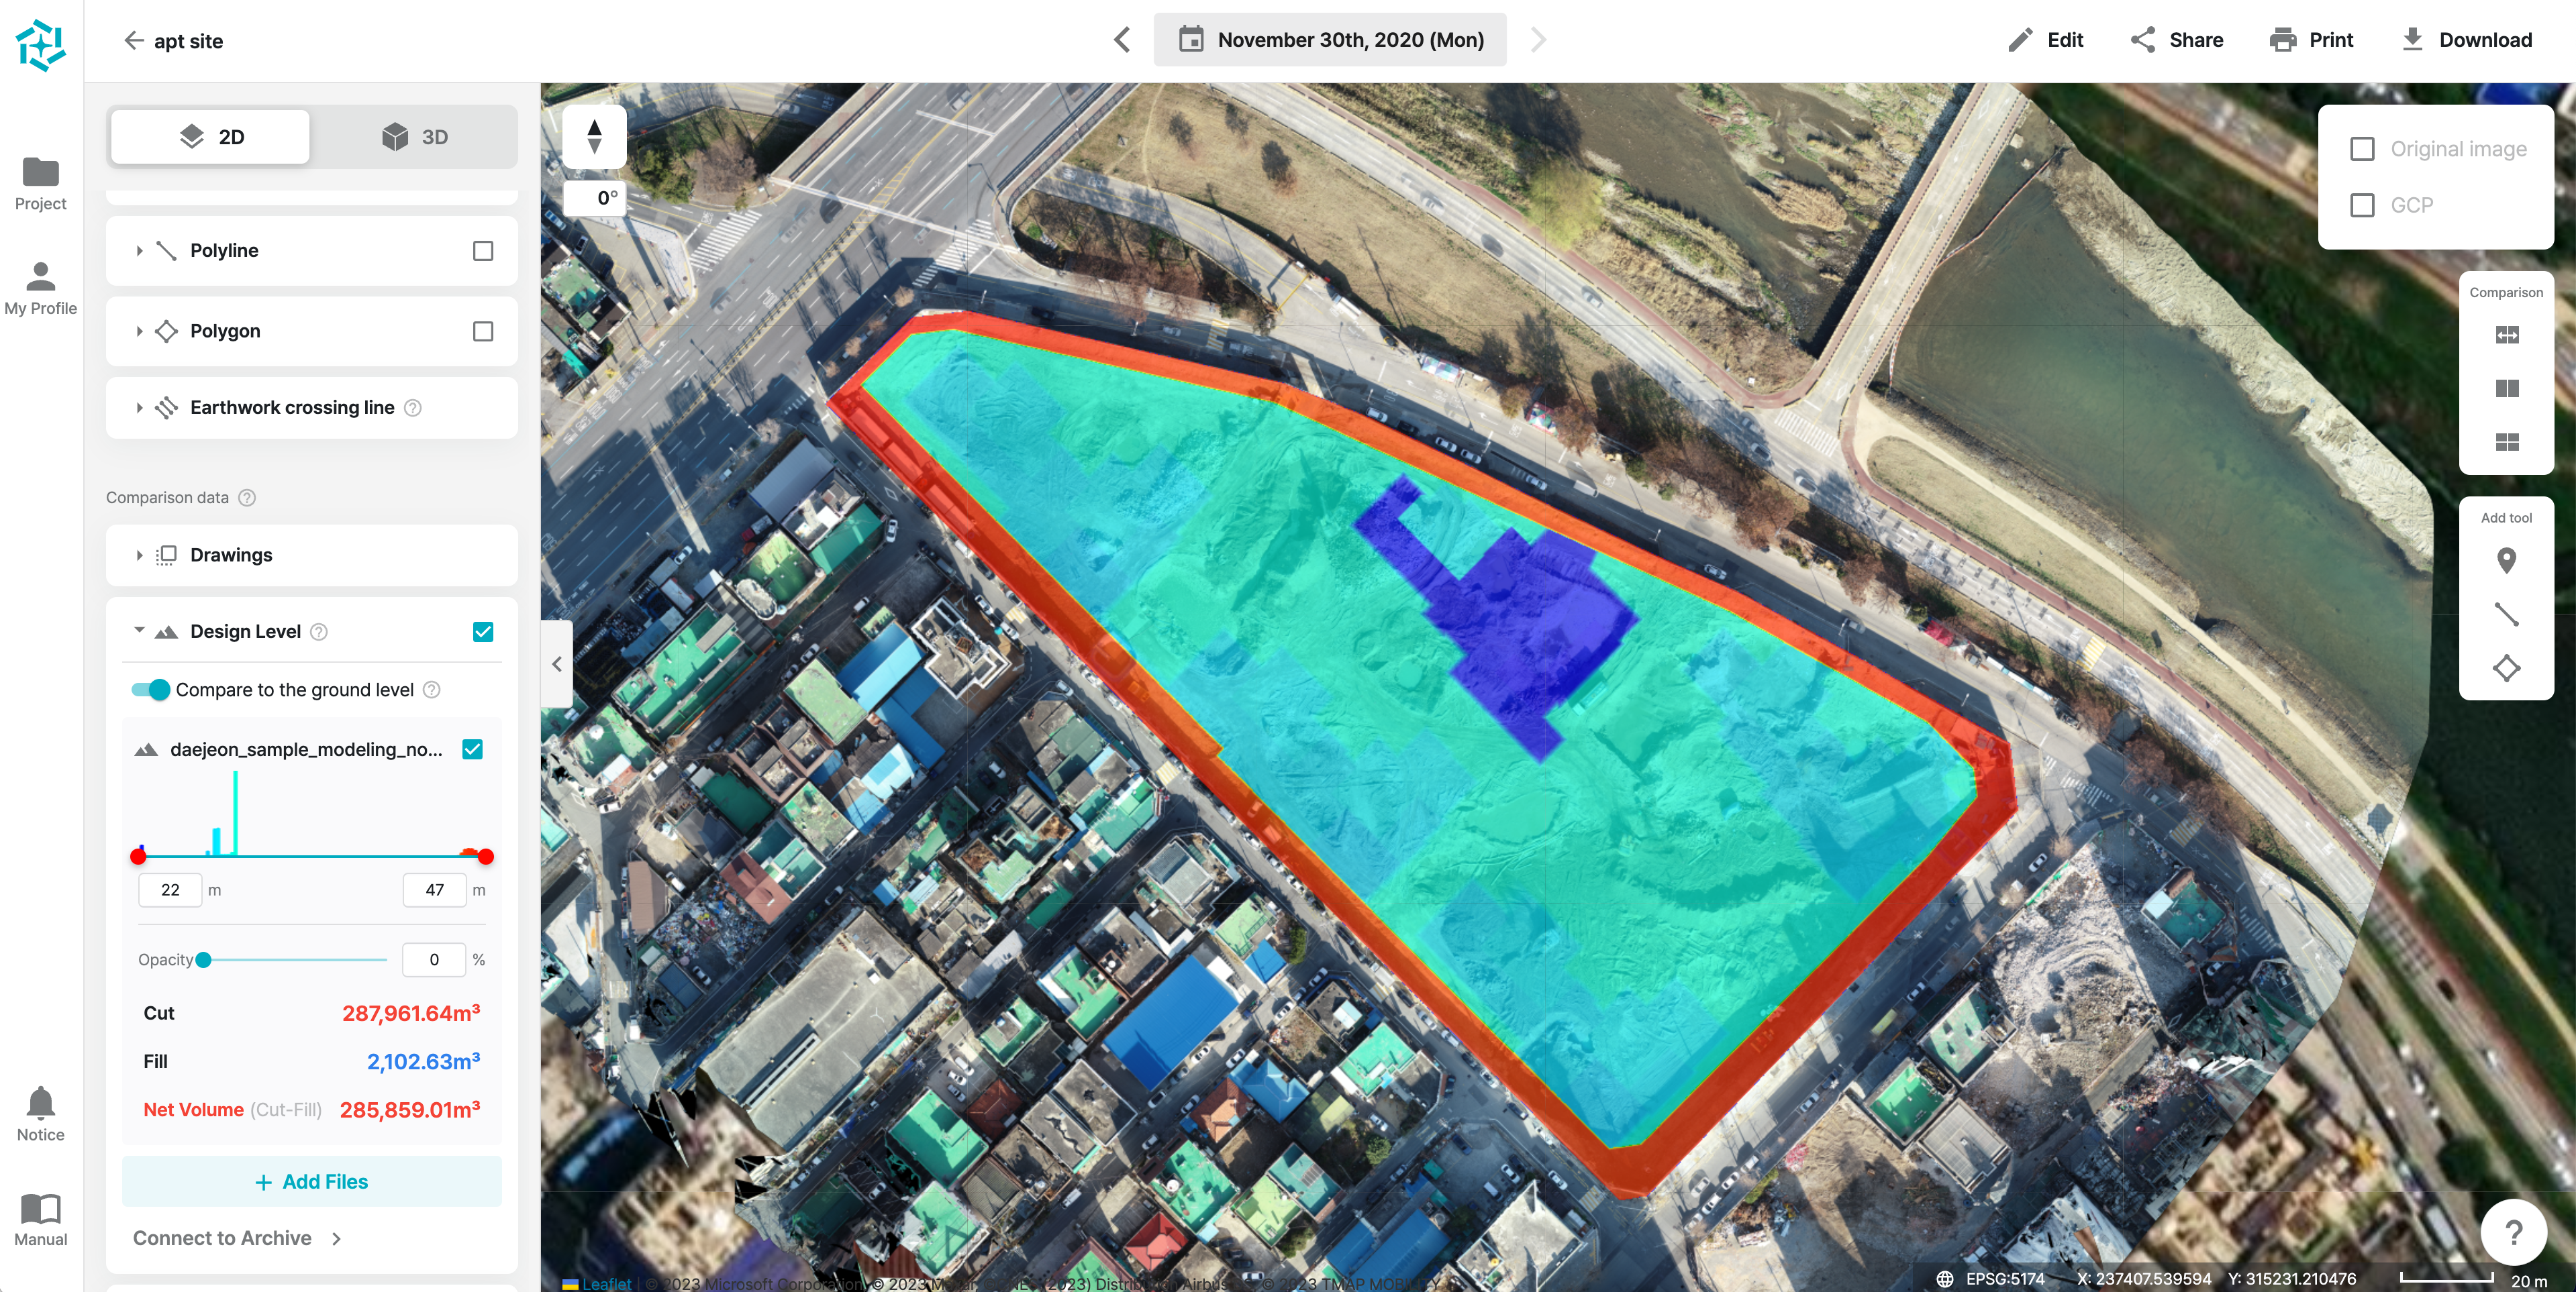
Task: Open My Profile page
Action: tap(41, 288)
